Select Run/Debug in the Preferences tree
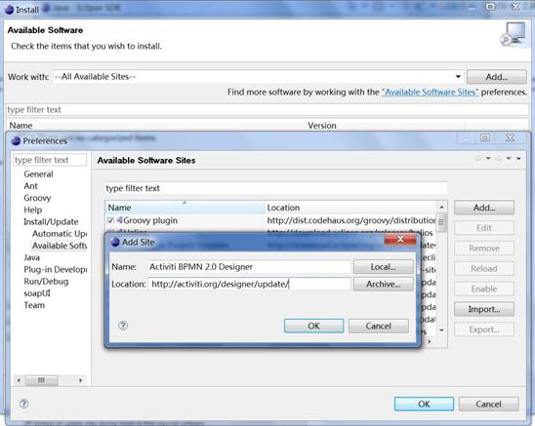 pos(46,282)
